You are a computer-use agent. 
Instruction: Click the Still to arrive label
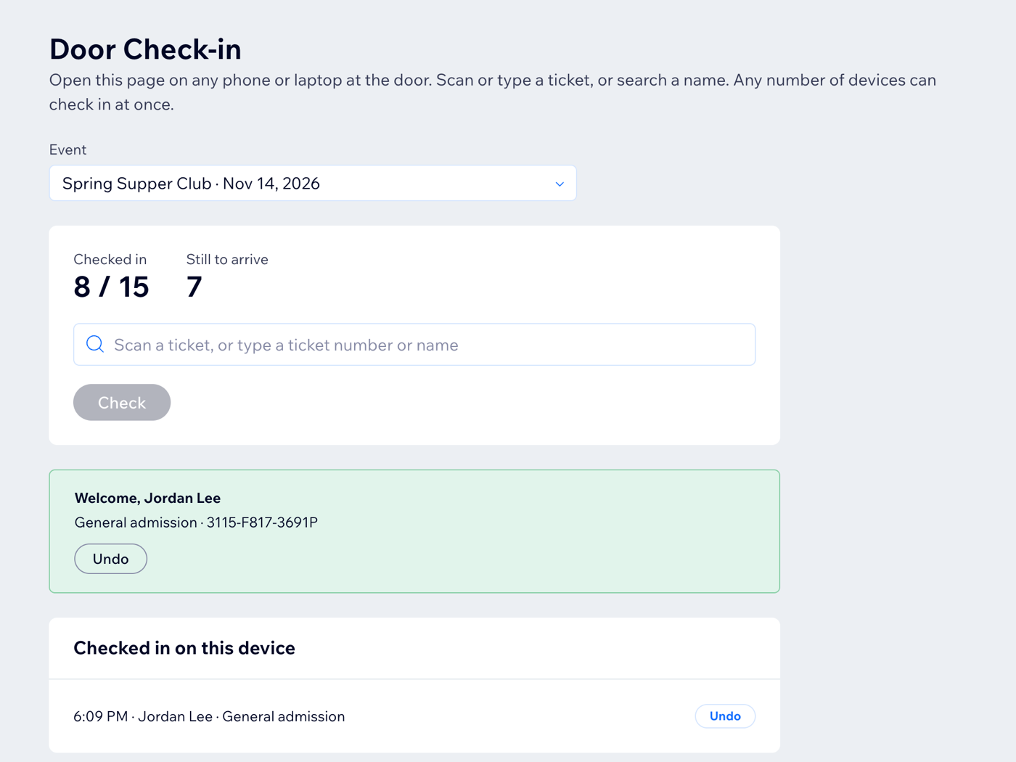tap(227, 259)
